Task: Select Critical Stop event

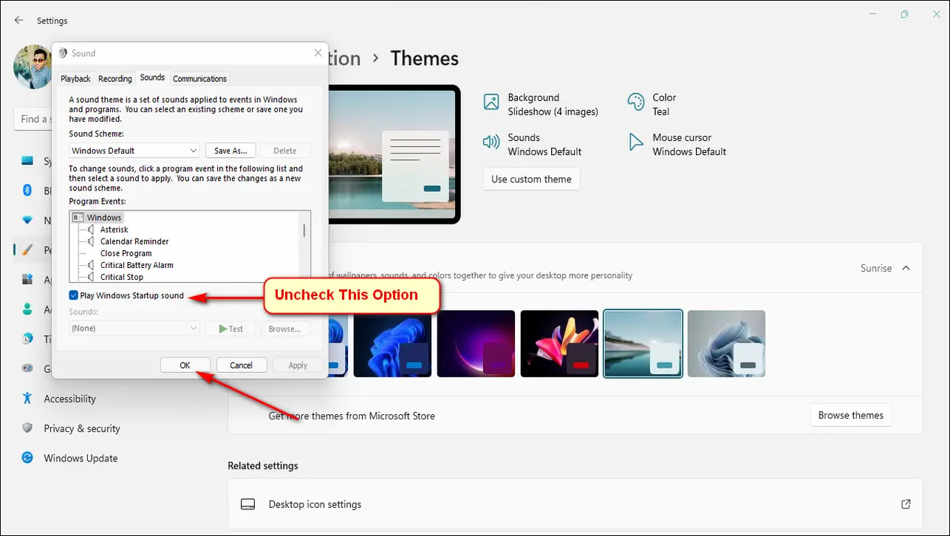Action: pyautogui.click(x=122, y=277)
